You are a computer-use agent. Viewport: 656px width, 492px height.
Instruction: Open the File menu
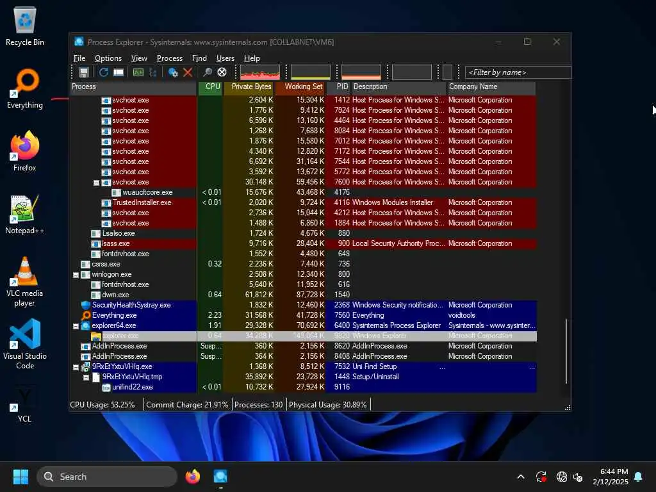79,58
